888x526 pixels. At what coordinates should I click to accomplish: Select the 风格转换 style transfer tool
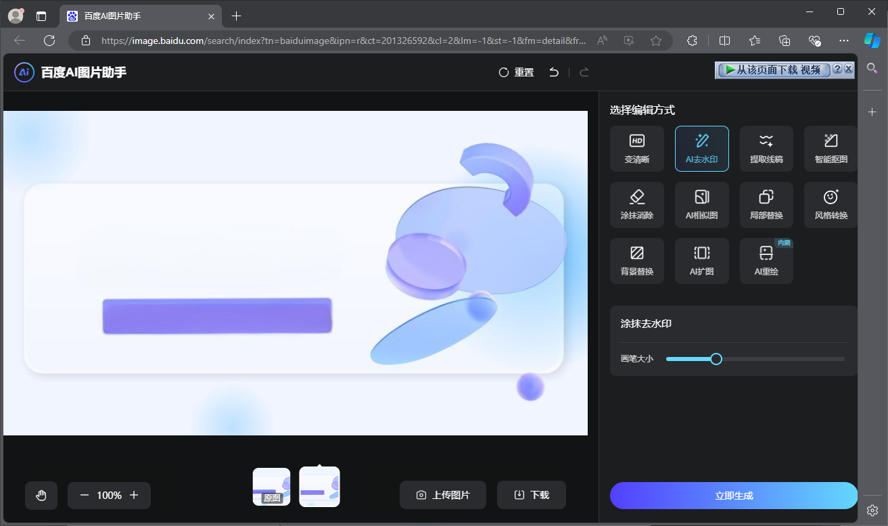point(831,205)
